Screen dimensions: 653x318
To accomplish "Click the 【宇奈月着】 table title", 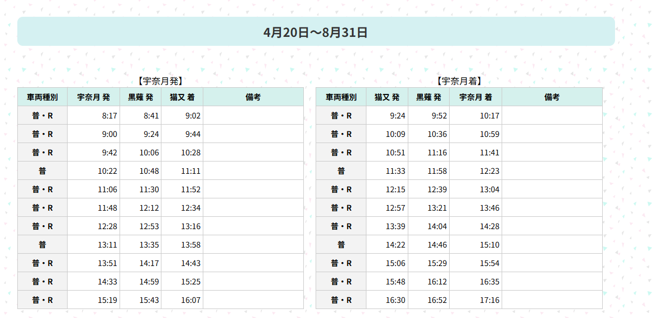I will (459, 81).
